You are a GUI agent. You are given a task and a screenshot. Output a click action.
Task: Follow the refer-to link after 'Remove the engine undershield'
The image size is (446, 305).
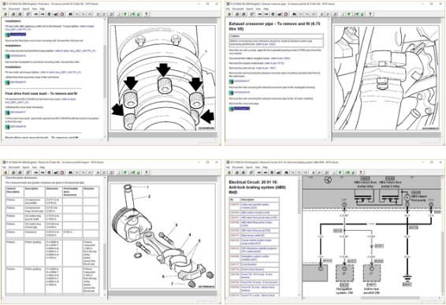coord(274,63)
